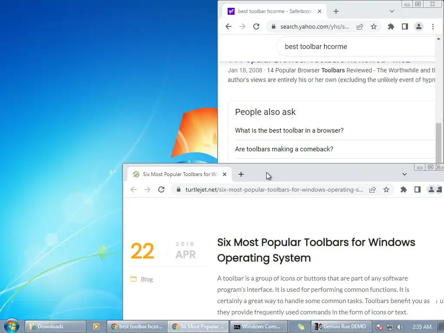Open Extensions puzzle icon in Yahoo window
444x333 pixels.
(391, 26)
